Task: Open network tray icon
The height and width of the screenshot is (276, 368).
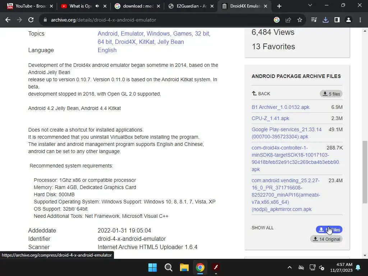Action: [x=312, y=267]
